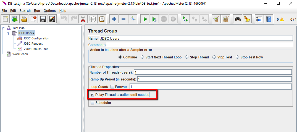Screen dimensions: 297x132
Task: Reset search with the yellow broom icon
Action: pos(247,19)
